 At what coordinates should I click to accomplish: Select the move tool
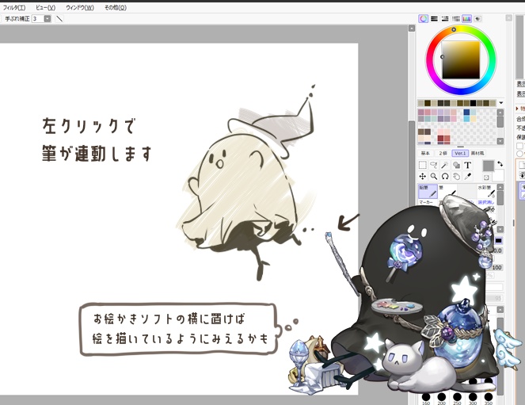423,176
